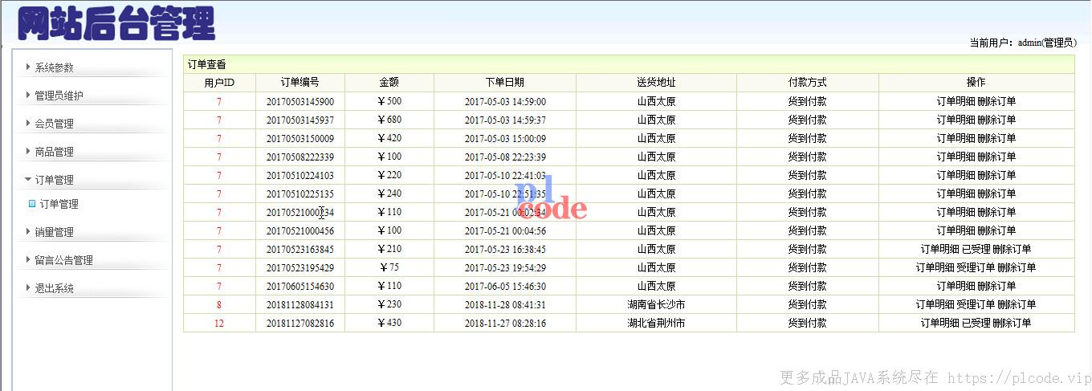Screen dimensions: 1092x391
Task: Delete order 20170508222339
Action: coord(996,157)
